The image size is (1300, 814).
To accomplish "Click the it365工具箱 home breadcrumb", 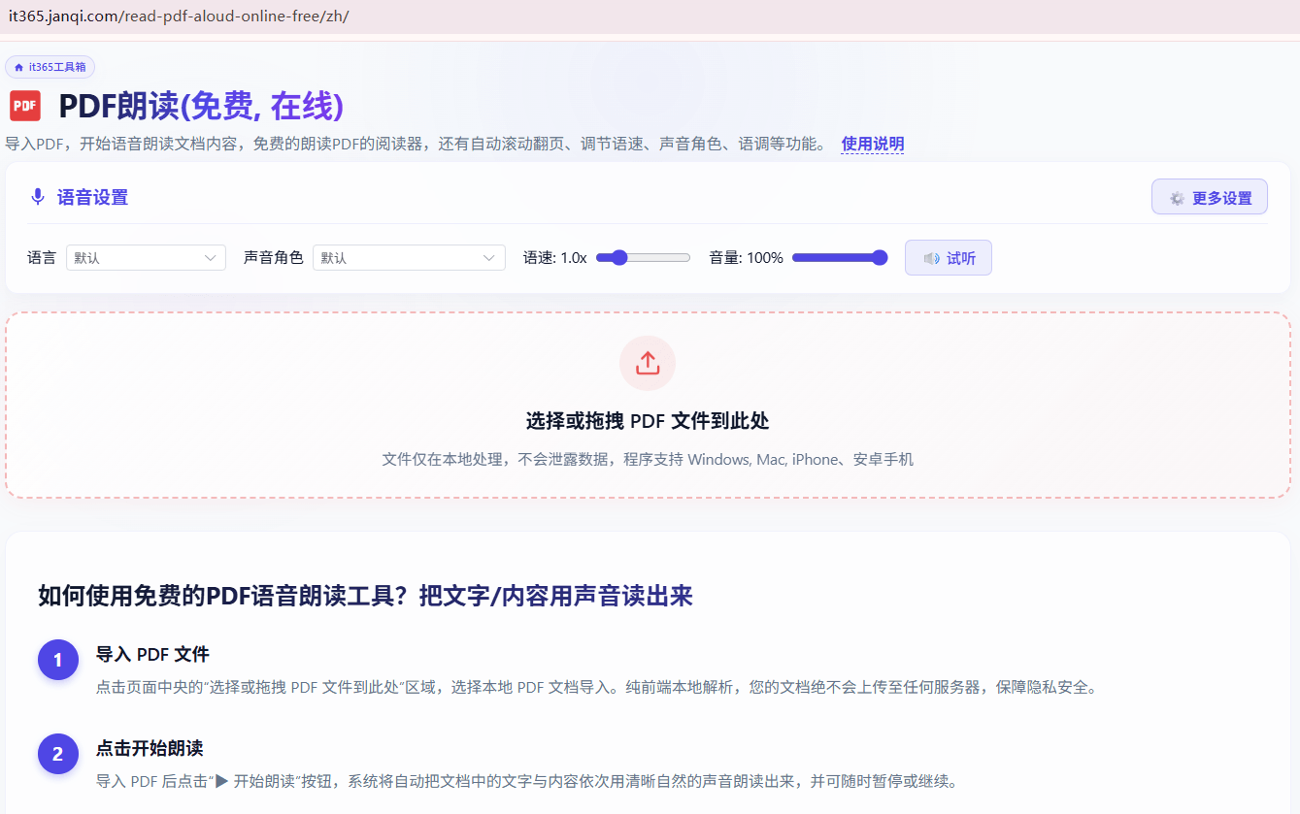I will 50,67.
